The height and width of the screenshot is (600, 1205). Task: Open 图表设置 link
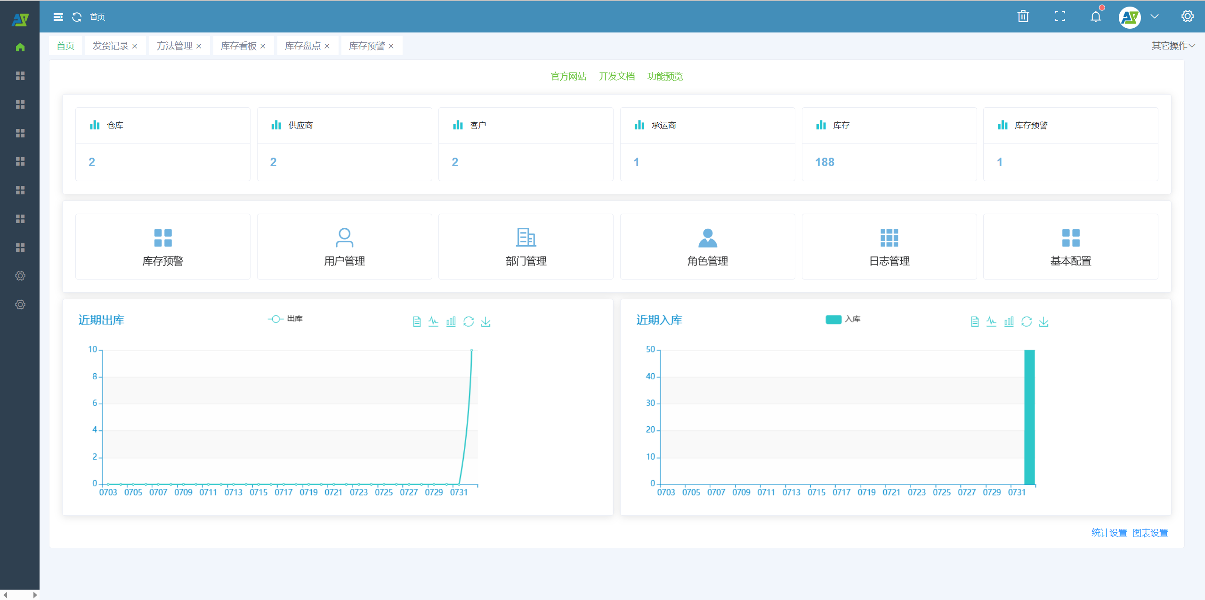(1150, 533)
